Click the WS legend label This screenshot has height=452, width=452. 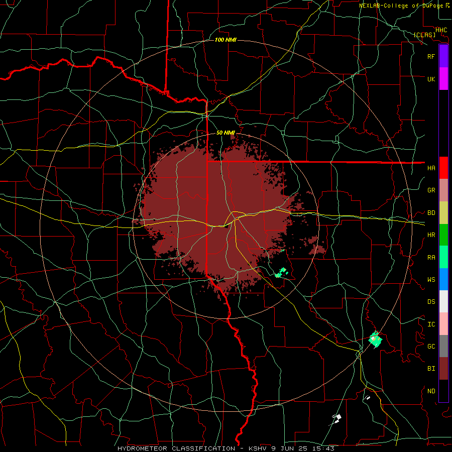click(x=431, y=279)
